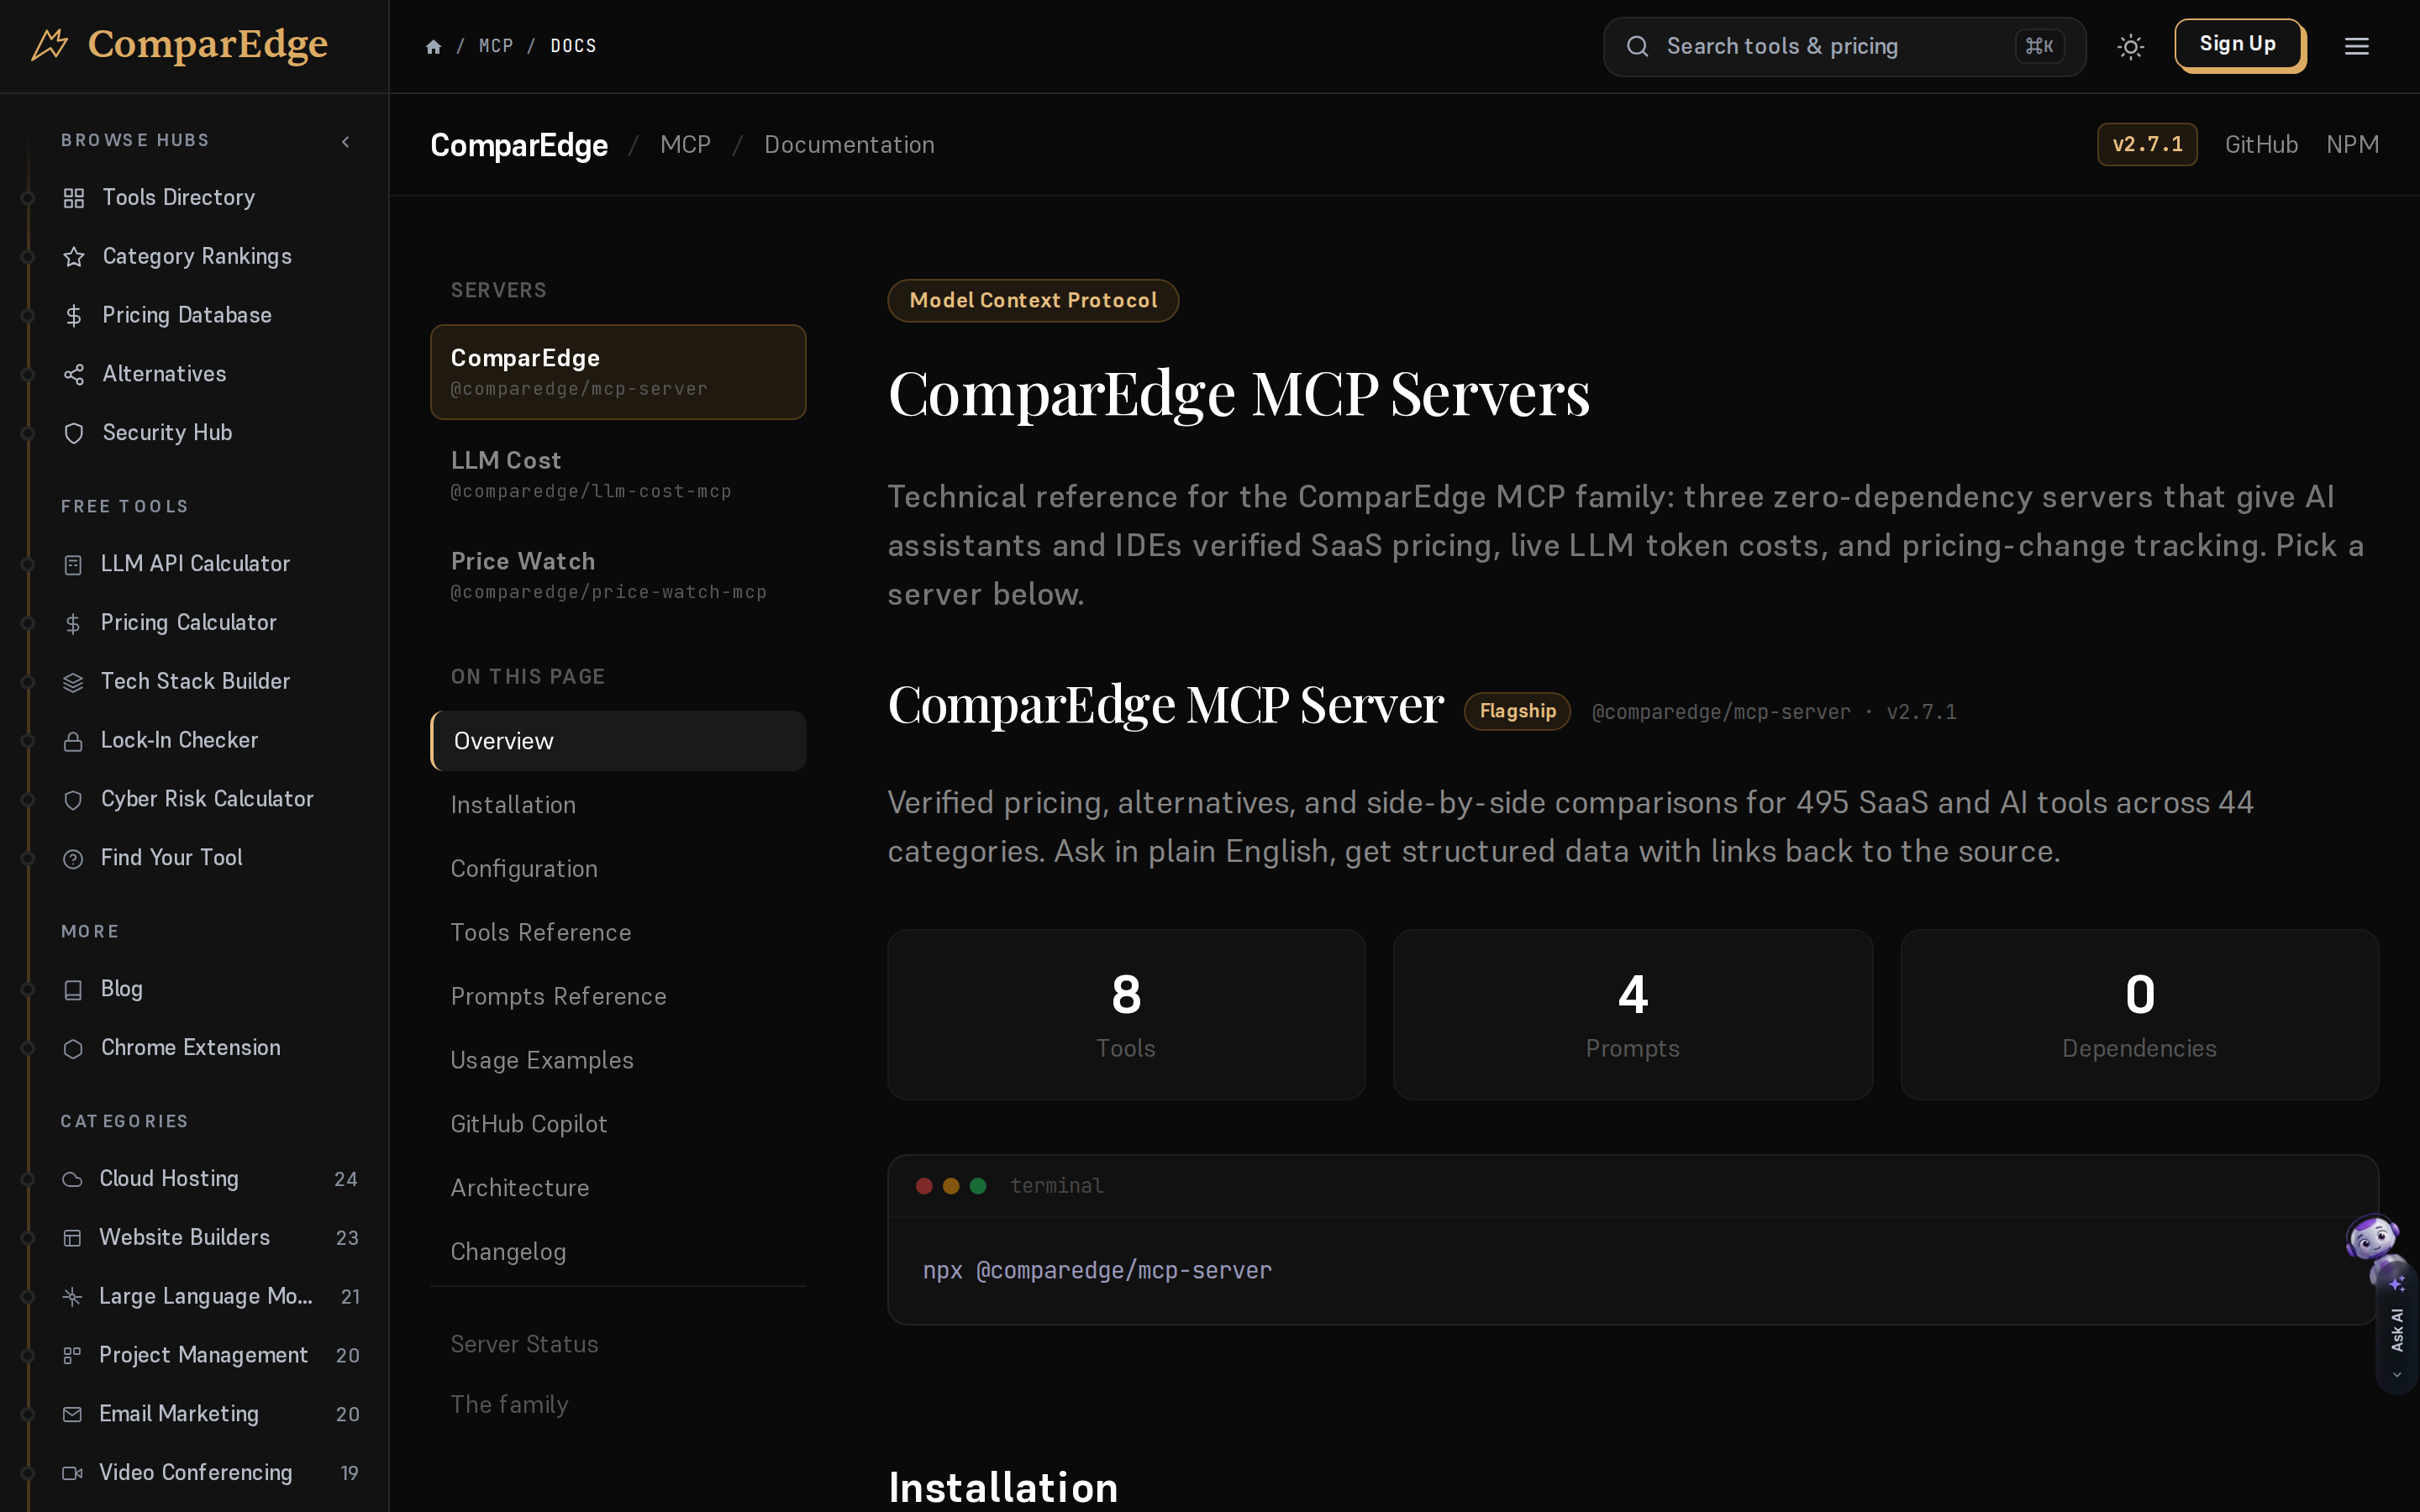Select the ComparEdge server entry

click(618, 372)
